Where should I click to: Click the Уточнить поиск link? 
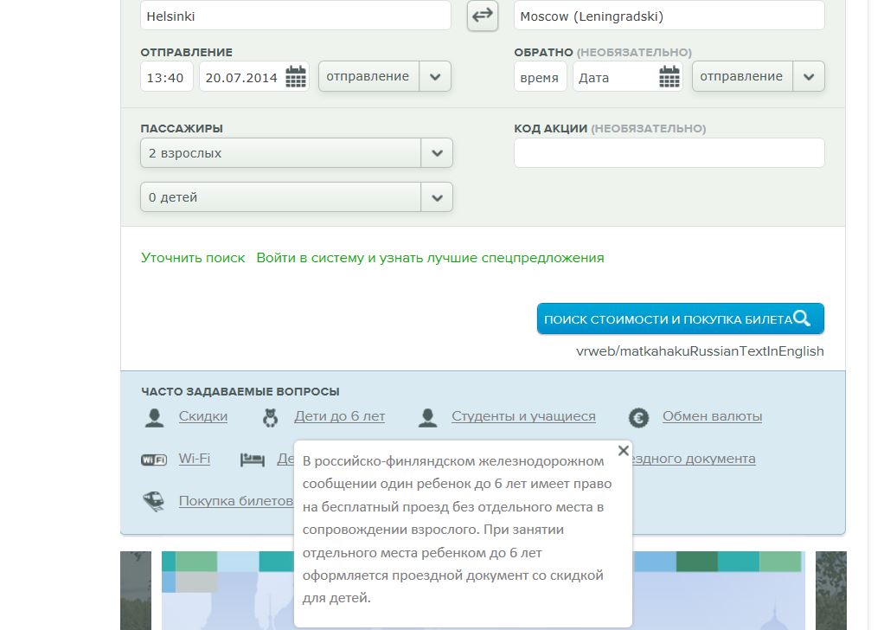click(x=193, y=258)
